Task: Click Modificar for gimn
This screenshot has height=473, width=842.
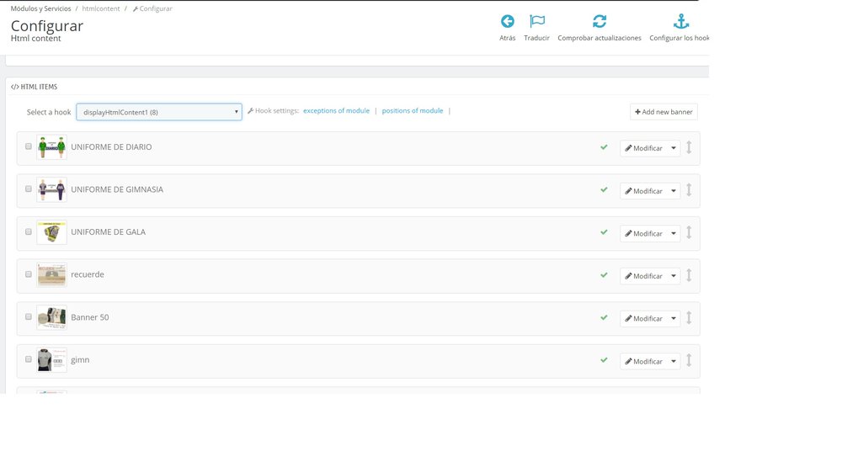Action: pyautogui.click(x=644, y=361)
